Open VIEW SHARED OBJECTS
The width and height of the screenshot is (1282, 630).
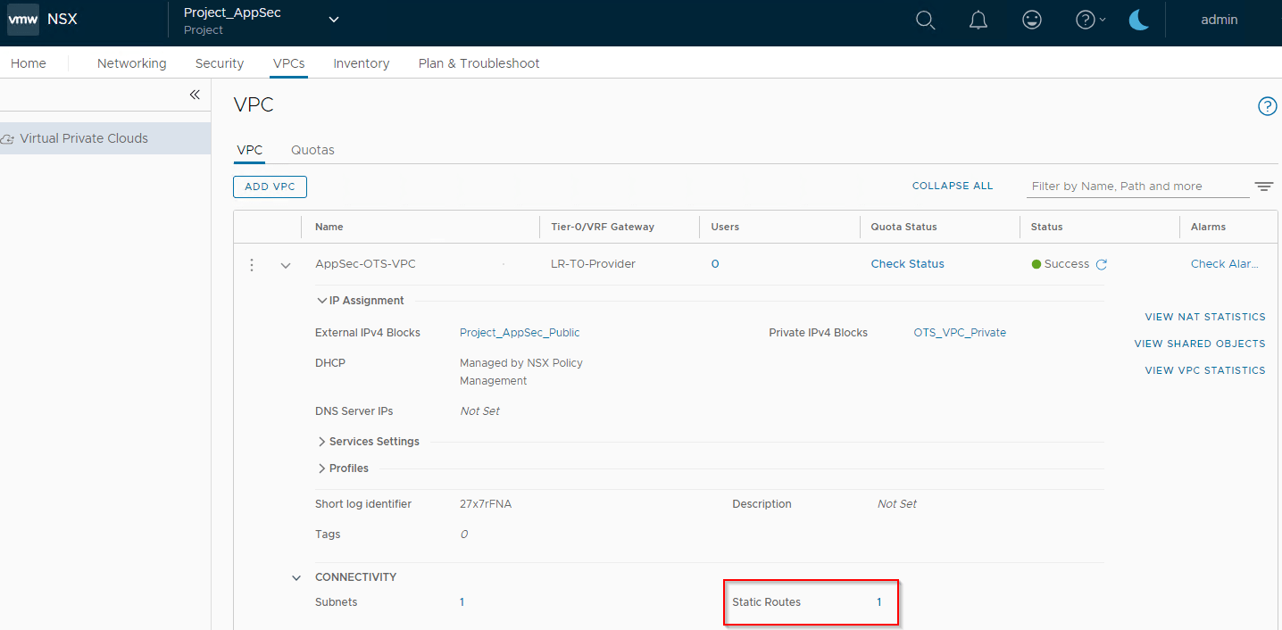[1200, 344]
